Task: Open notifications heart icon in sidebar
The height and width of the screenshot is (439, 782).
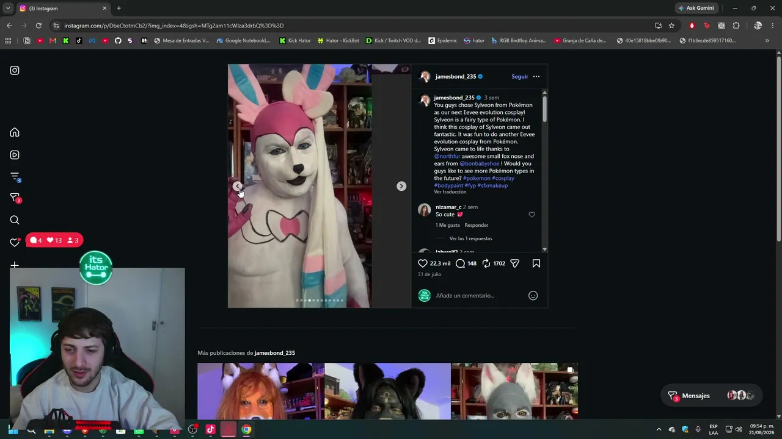Action: [x=15, y=243]
